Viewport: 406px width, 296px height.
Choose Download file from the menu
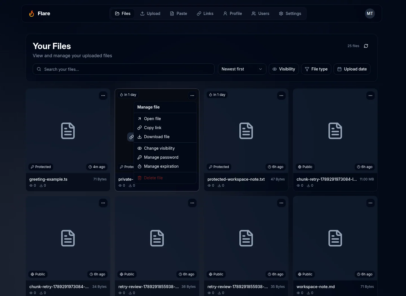(165, 137)
